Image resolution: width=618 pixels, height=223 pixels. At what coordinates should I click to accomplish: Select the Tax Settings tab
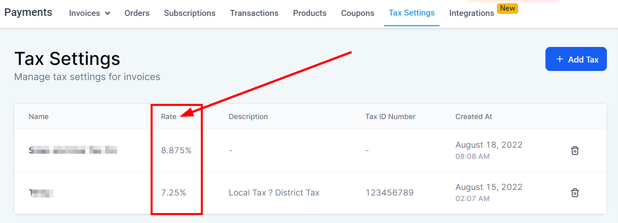(412, 13)
